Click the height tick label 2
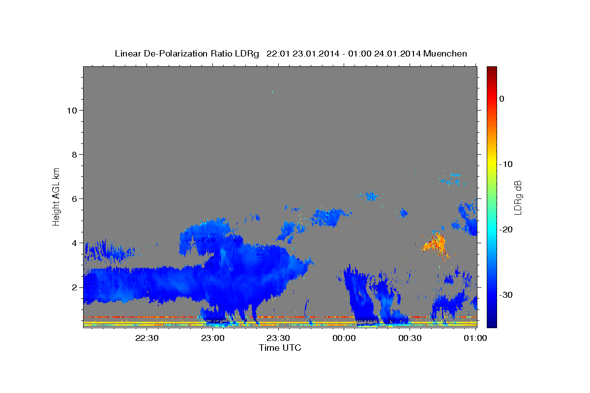This screenshot has width=590, height=393. [x=74, y=287]
